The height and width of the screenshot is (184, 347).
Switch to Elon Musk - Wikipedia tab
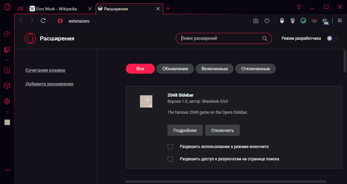coord(56,9)
